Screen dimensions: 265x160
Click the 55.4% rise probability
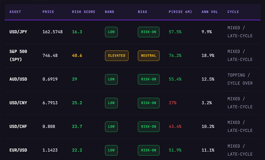tap(175, 79)
